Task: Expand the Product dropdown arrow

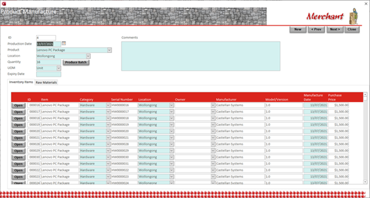Action: pos(109,50)
